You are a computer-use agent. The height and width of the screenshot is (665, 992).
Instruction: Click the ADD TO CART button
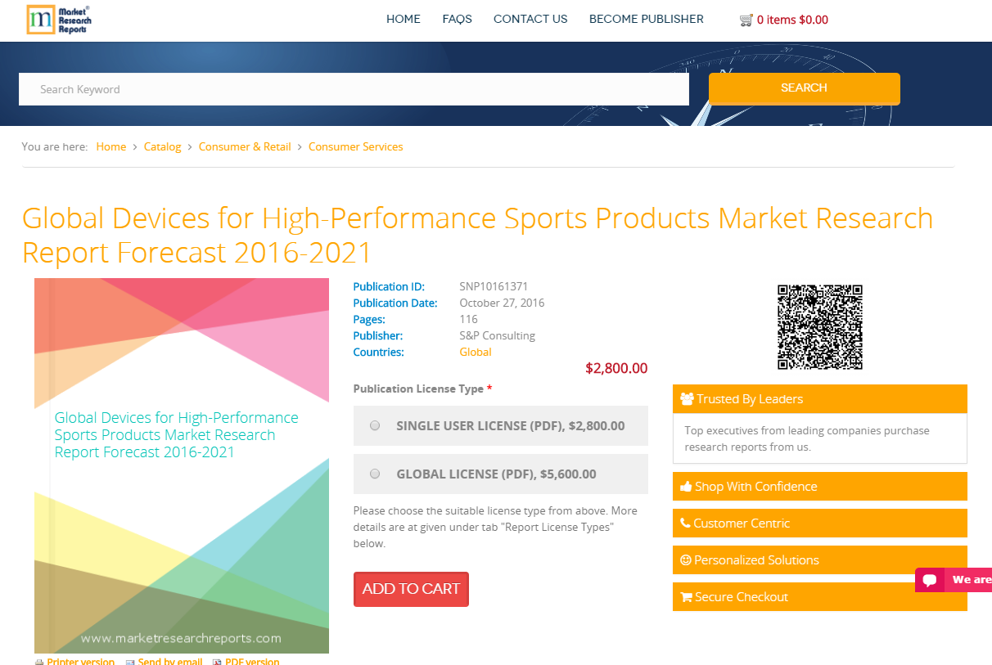pyautogui.click(x=411, y=589)
